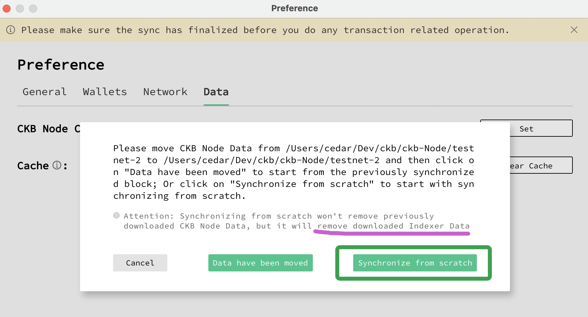Image resolution: width=588 pixels, height=317 pixels.
Task: Choose Synchronize from scratch
Action: [415, 263]
